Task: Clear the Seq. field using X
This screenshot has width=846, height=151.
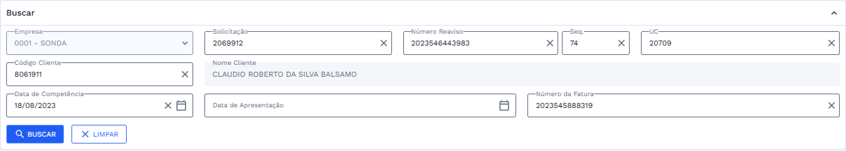Action: (x=621, y=43)
